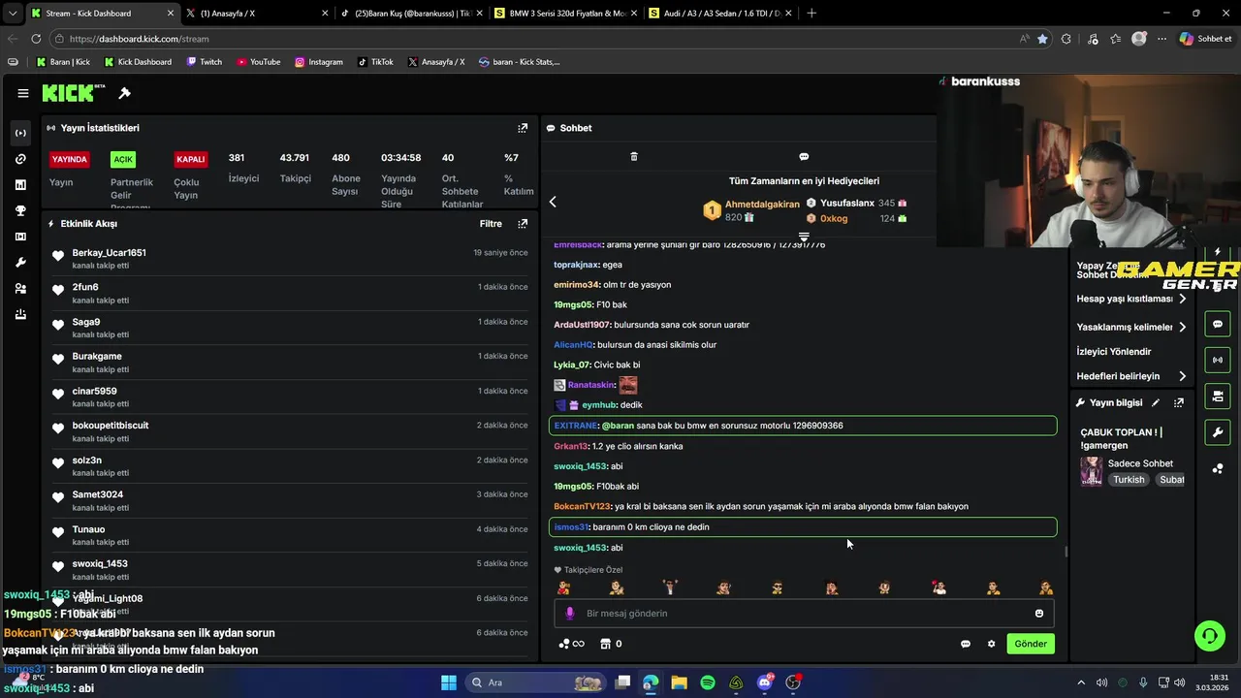Click İzleyici Yönlendir option

coord(1114,352)
